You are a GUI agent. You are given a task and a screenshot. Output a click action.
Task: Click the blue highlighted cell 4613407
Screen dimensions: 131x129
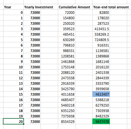(x=101, y=94)
